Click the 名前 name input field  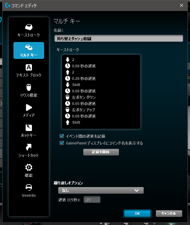click(x=118, y=39)
